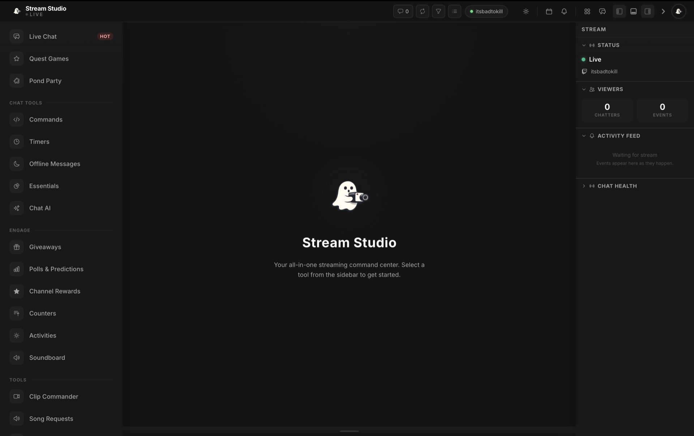Open notifications bell in header

[564, 12]
